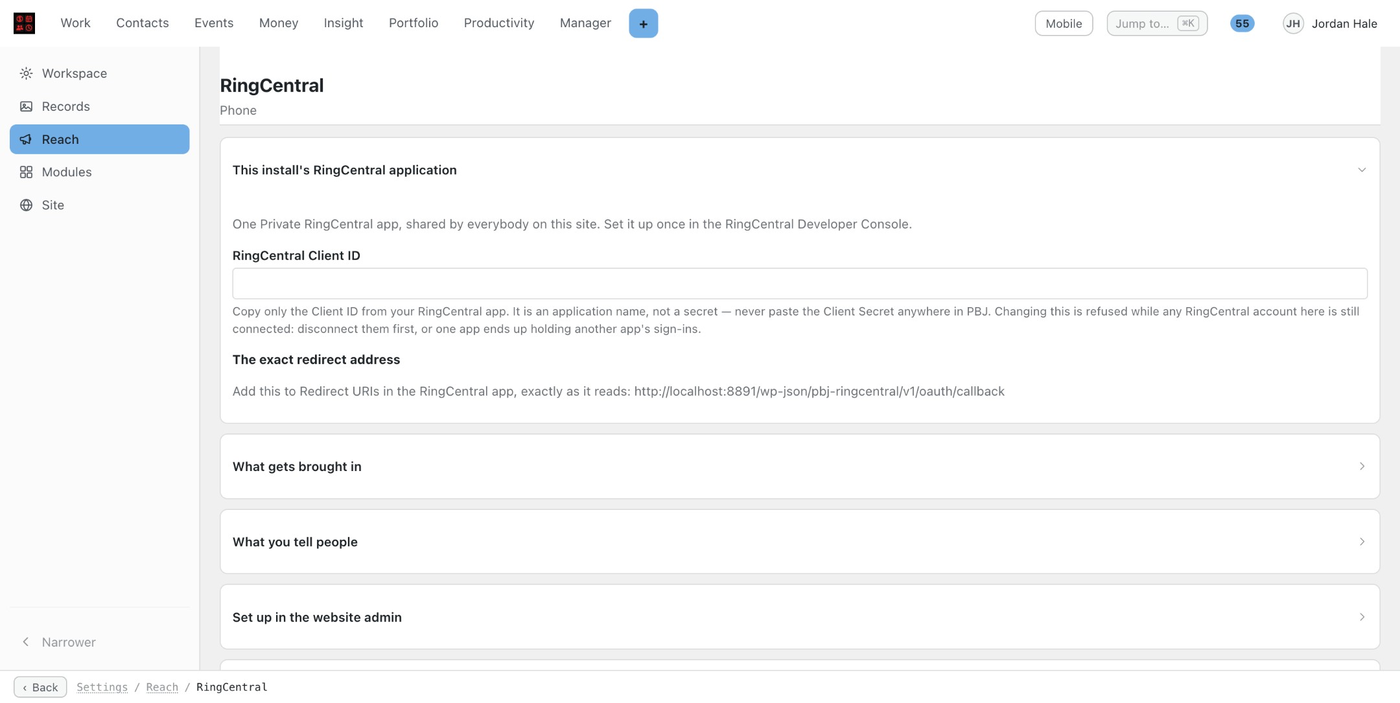The image size is (1400, 703).
Task: Click the RingCentral page heading
Action: click(272, 86)
